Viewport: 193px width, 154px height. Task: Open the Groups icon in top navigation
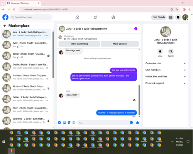(x=113, y=17)
